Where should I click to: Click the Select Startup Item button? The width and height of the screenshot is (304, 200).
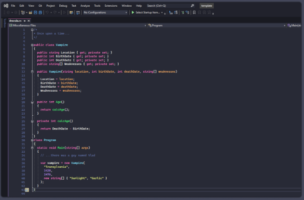(148, 13)
